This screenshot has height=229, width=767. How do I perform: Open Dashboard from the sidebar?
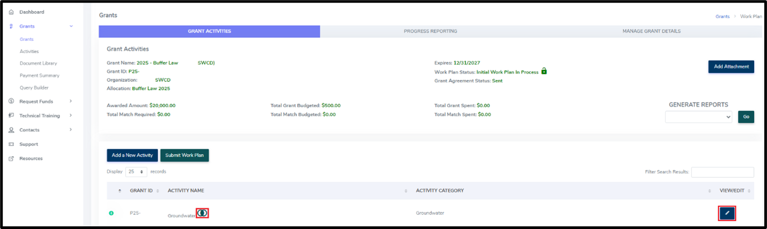pyautogui.click(x=32, y=12)
